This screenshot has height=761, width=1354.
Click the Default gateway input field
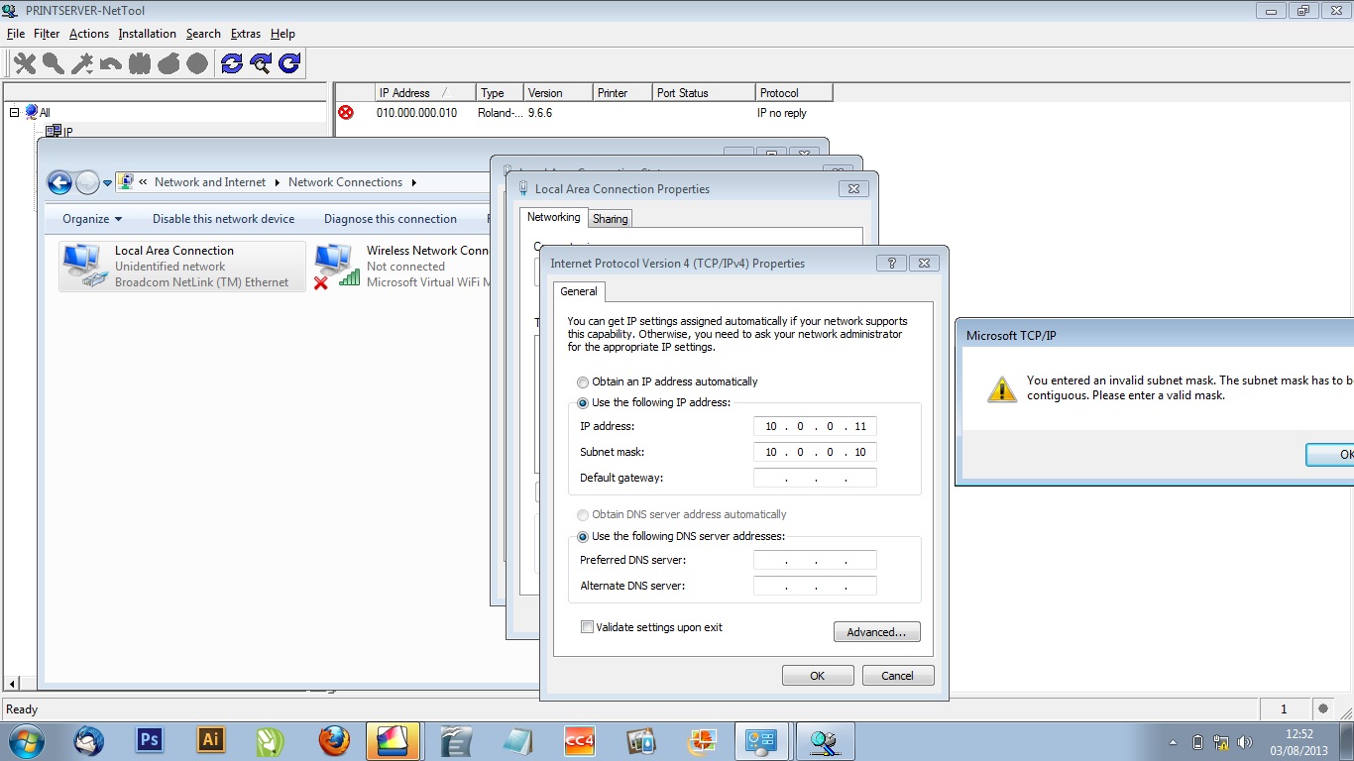pos(815,478)
